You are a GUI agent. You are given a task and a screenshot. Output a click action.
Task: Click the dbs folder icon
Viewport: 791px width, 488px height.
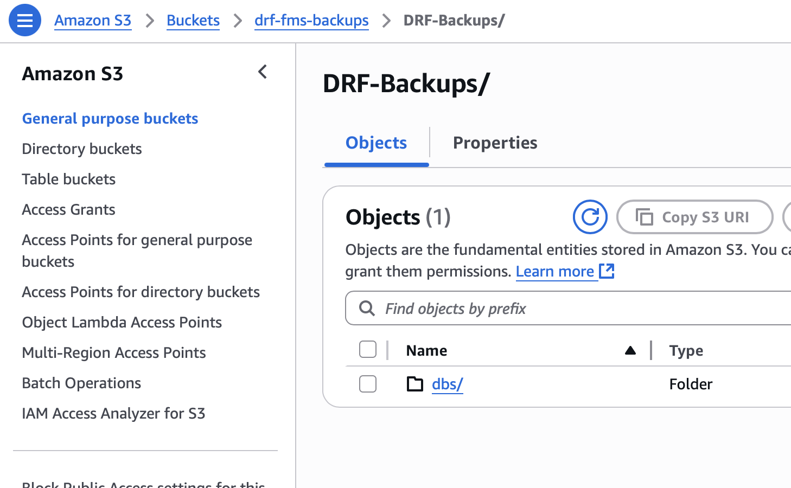coord(415,384)
